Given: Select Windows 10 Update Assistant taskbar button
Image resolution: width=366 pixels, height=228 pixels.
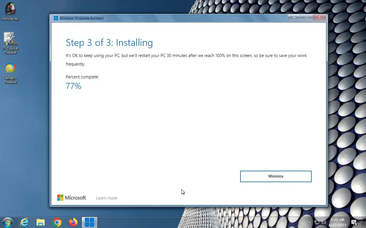Looking at the screenshot, I should pyautogui.click(x=89, y=222).
